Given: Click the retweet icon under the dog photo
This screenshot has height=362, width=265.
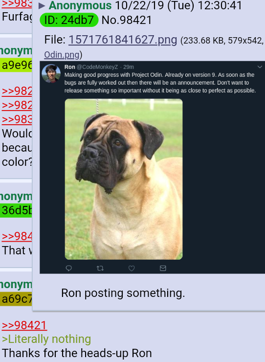Looking at the screenshot, I should tap(100, 268).
